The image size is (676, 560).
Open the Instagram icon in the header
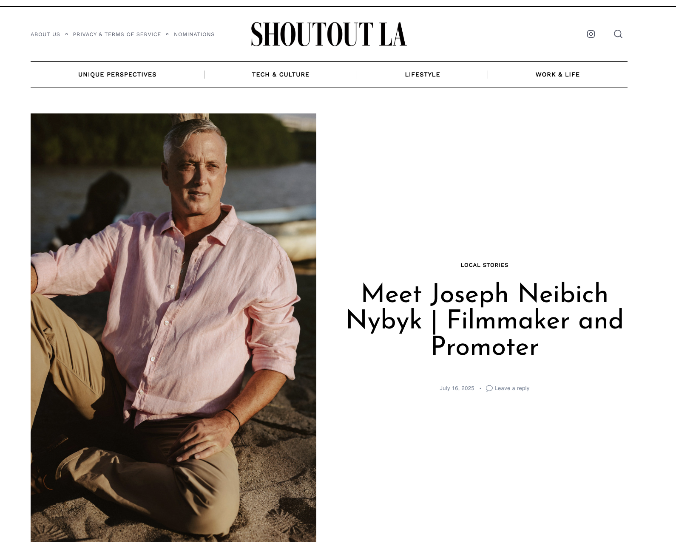591,34
